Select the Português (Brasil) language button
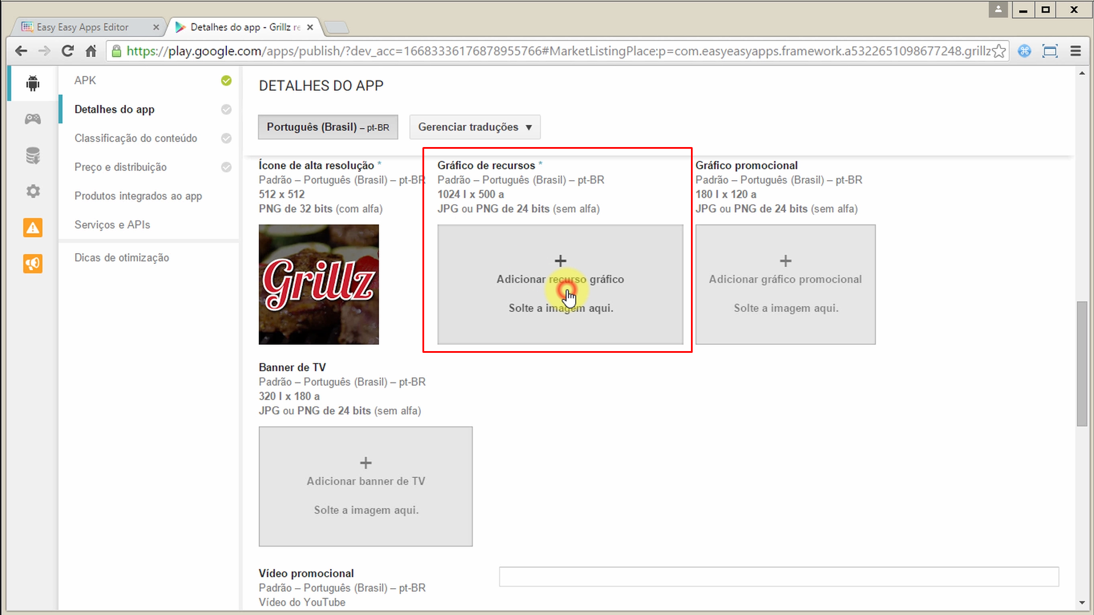This screenshot has width=1094, height=615. click(x=328, y=127)
